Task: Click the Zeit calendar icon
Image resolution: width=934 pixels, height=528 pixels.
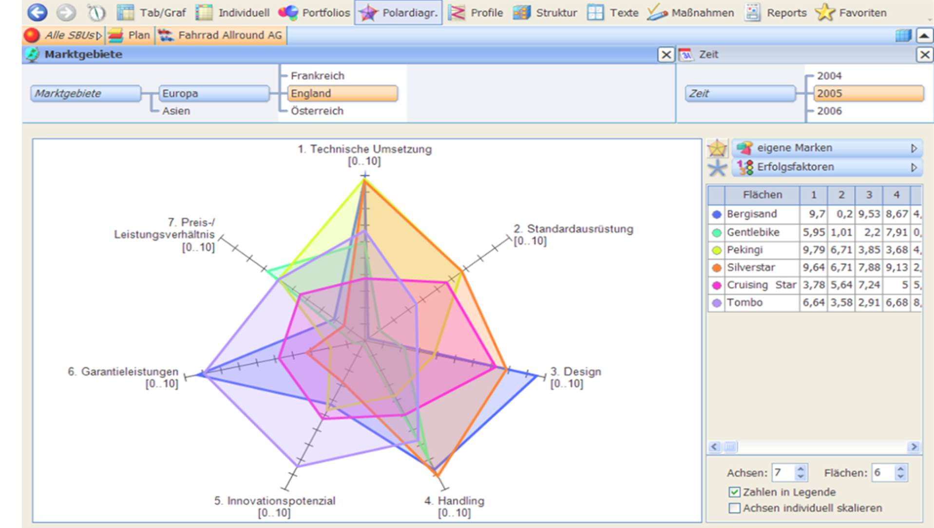Action: coord(686,55)
